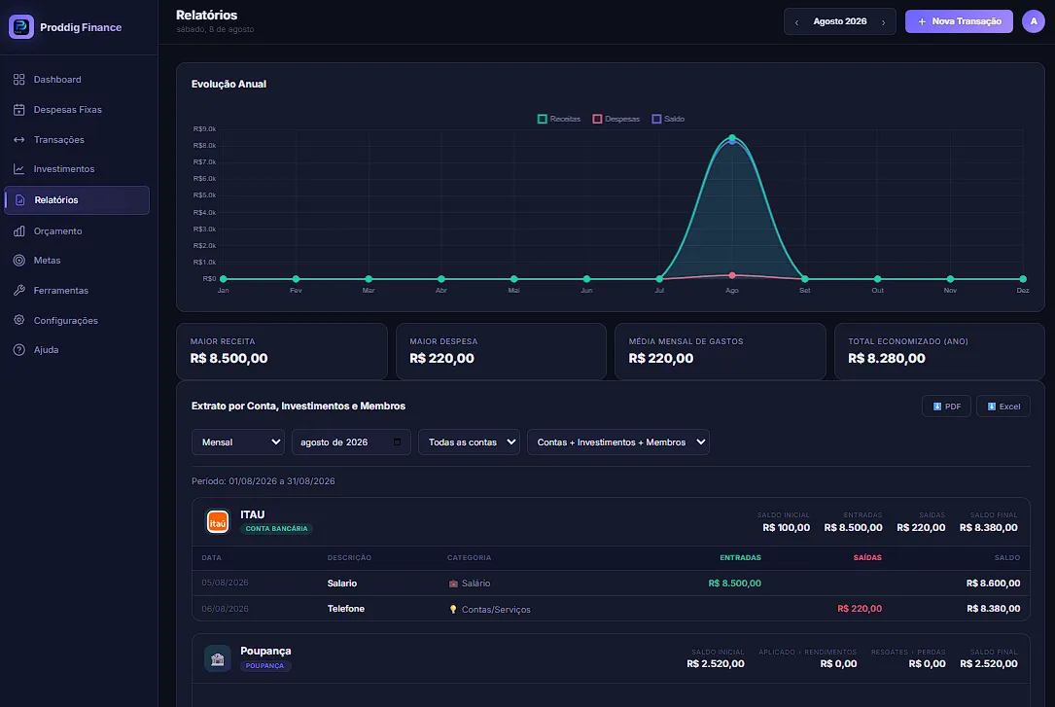Toggle Saldo series in chart legend
This screenshot has width=1055, height=707.
coord(667,119)
